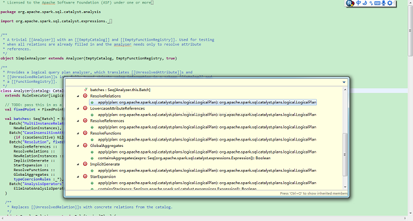Click the outline popup filter text field

coord(203,82)
